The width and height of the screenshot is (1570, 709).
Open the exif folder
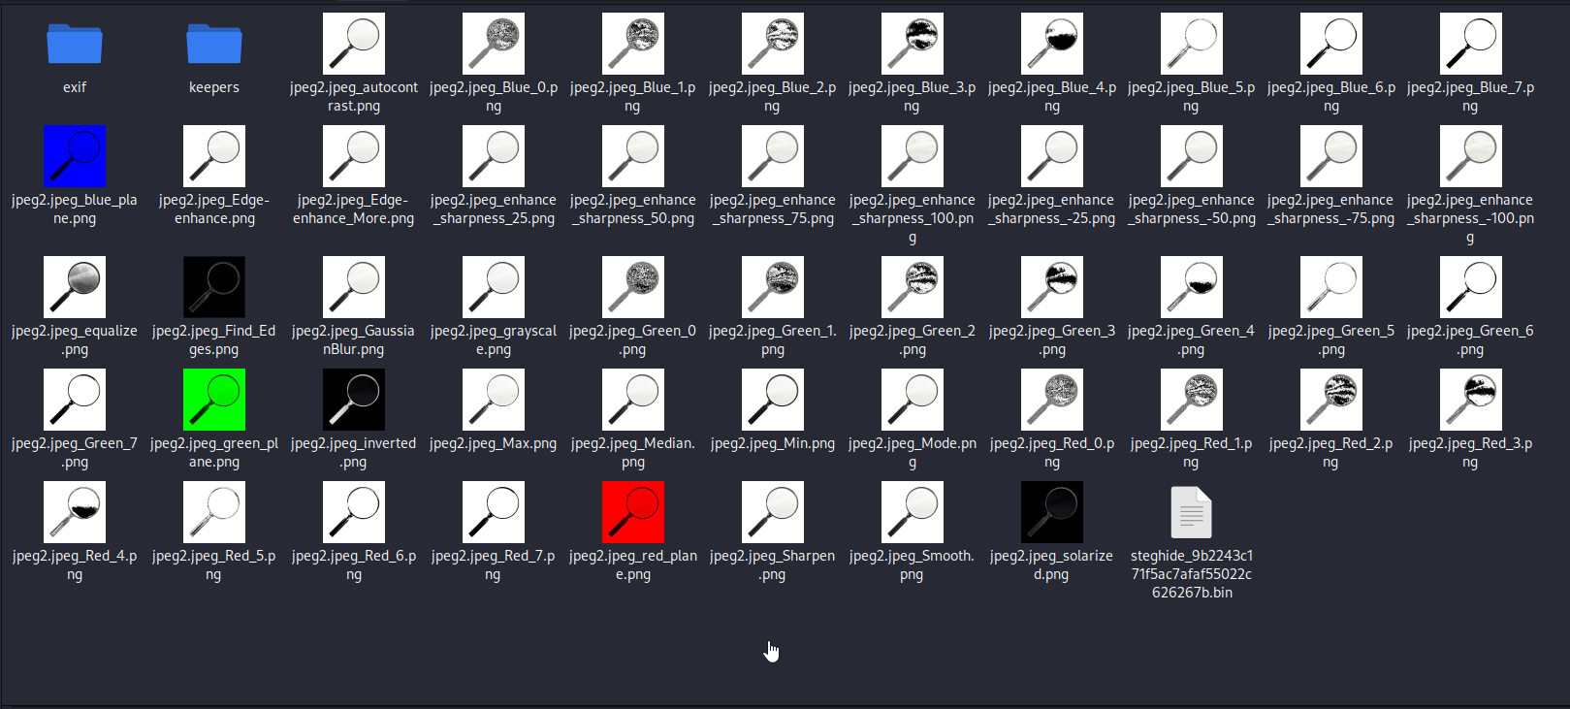75,44
